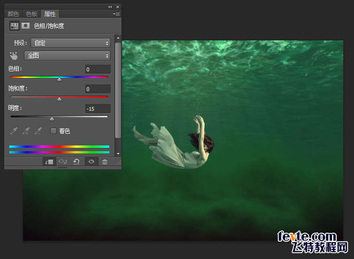Image resolution: width=354 pixels, height=259 pixels.
Task: View previous adjustment state
Action: pos(62,161)
